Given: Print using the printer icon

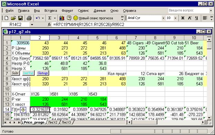Looking at the screenshot, I should click(29, 18).
